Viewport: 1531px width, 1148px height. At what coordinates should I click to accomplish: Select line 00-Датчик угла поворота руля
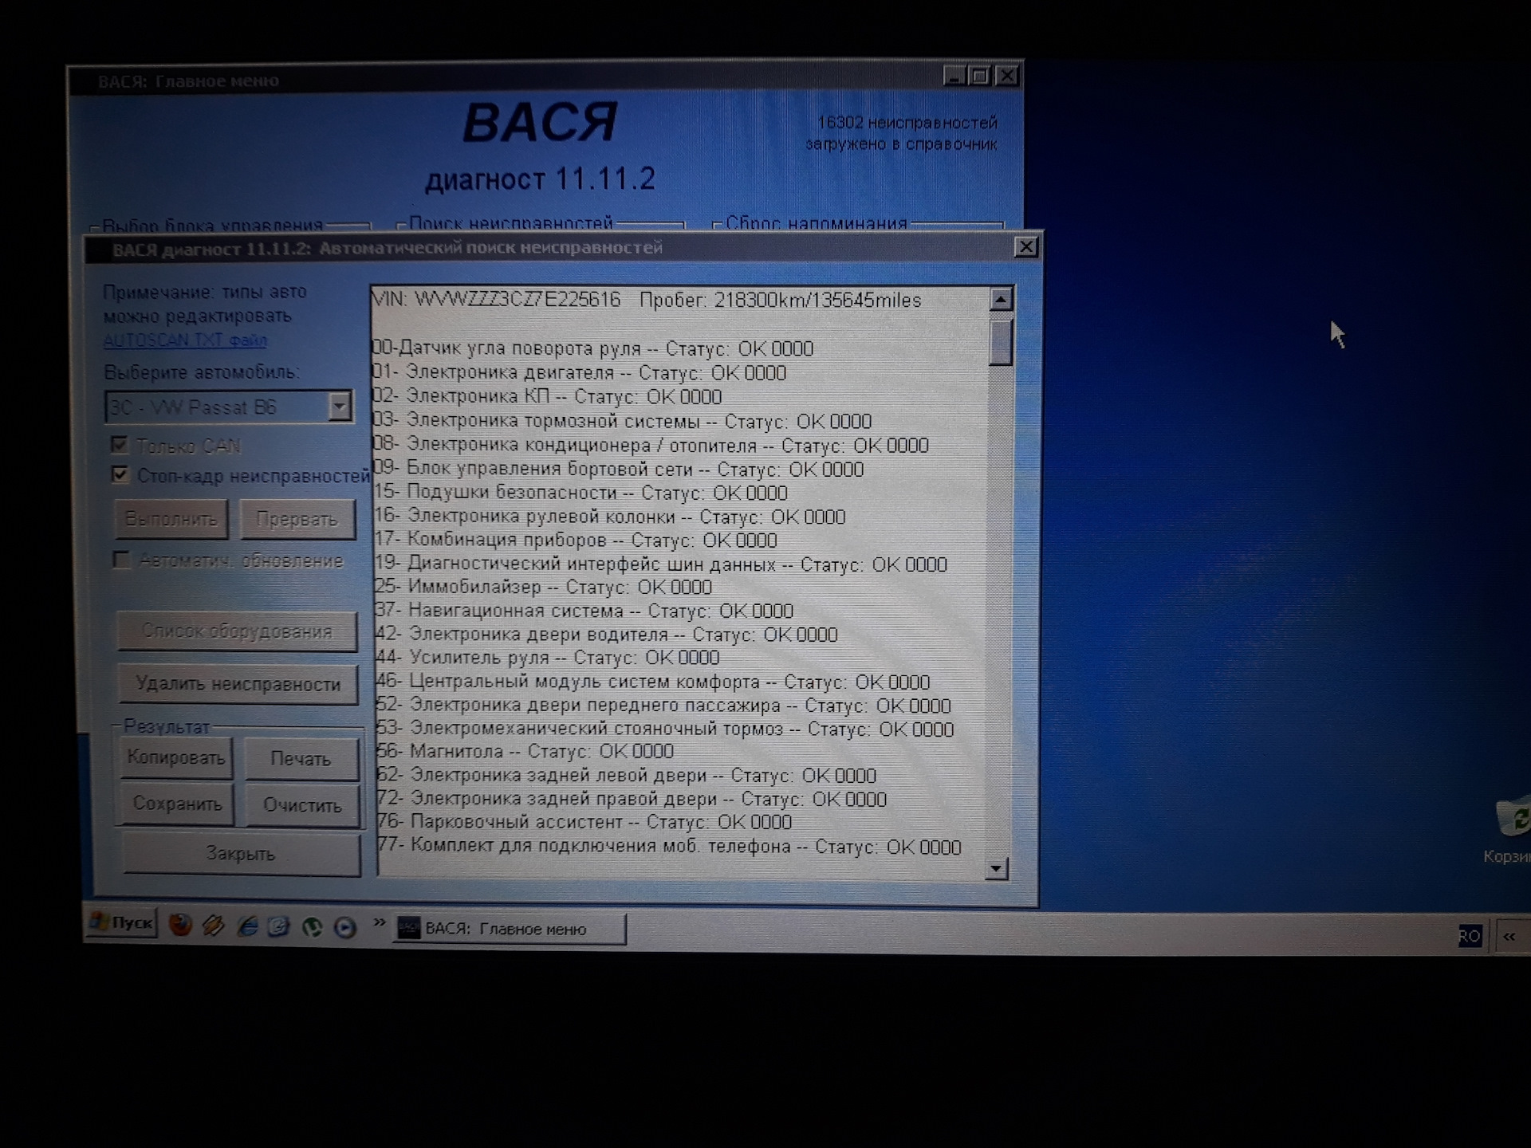point(592,348)
